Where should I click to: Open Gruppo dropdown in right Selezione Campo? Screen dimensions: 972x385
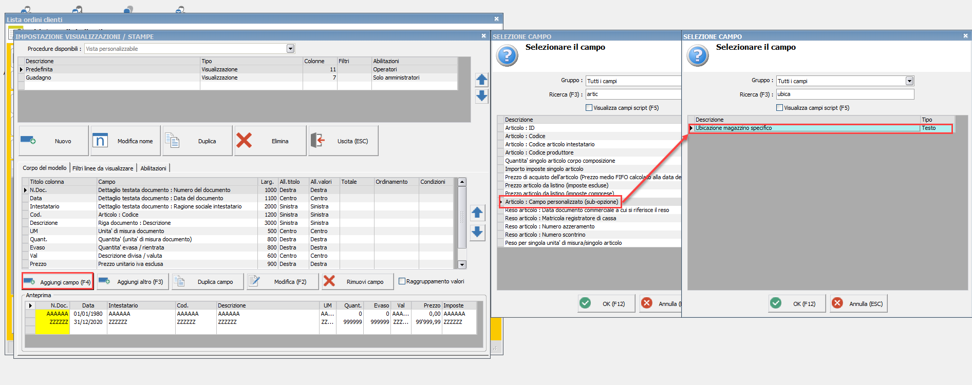(909, 81)
